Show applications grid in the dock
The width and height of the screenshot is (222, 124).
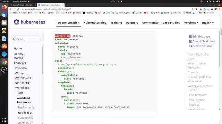(x=4, y=120)
